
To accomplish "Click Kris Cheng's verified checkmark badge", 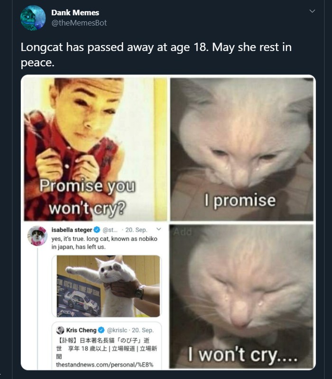I will (101, 330).
